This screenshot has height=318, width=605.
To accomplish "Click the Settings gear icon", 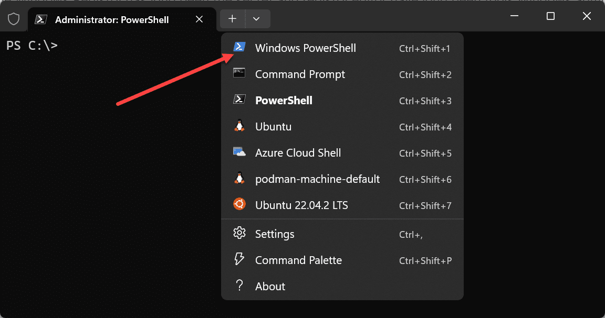I will tap(239, 233).
